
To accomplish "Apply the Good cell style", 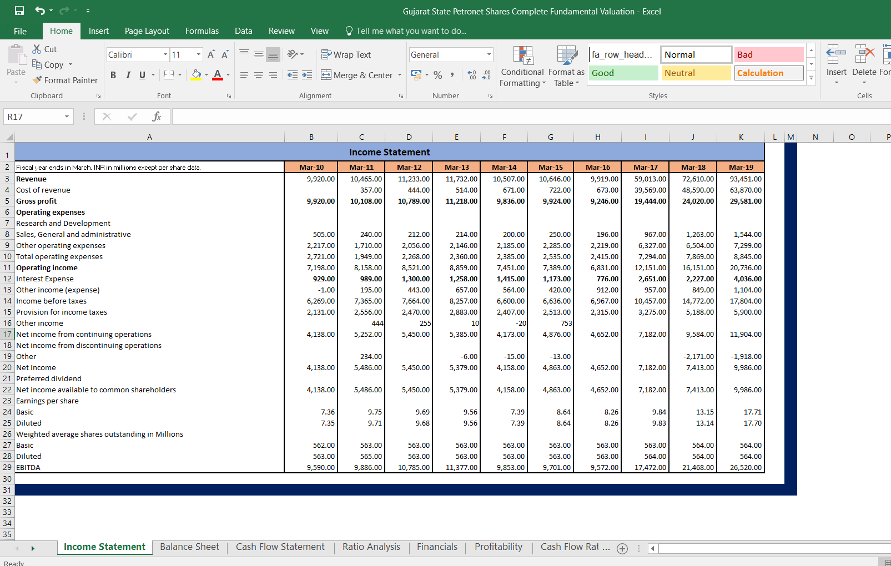I will pos(623,73).
